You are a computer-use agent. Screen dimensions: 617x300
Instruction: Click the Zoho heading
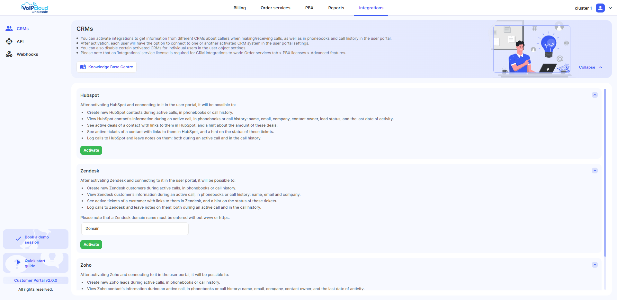[x=86, y=265]
